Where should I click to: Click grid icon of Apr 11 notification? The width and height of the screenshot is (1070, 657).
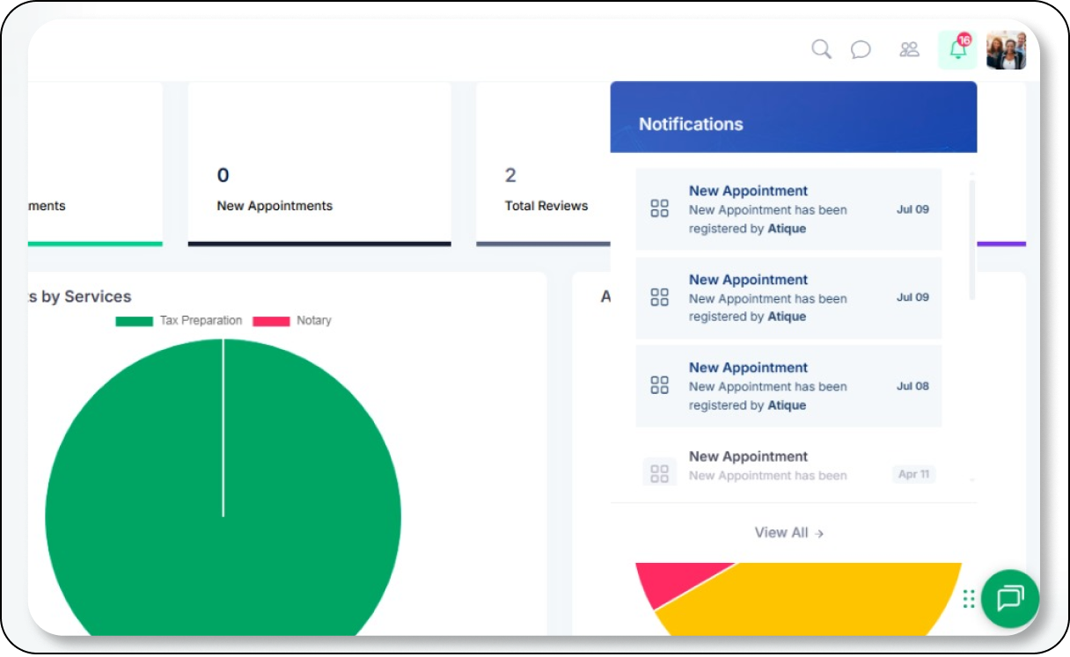(659, 473)
